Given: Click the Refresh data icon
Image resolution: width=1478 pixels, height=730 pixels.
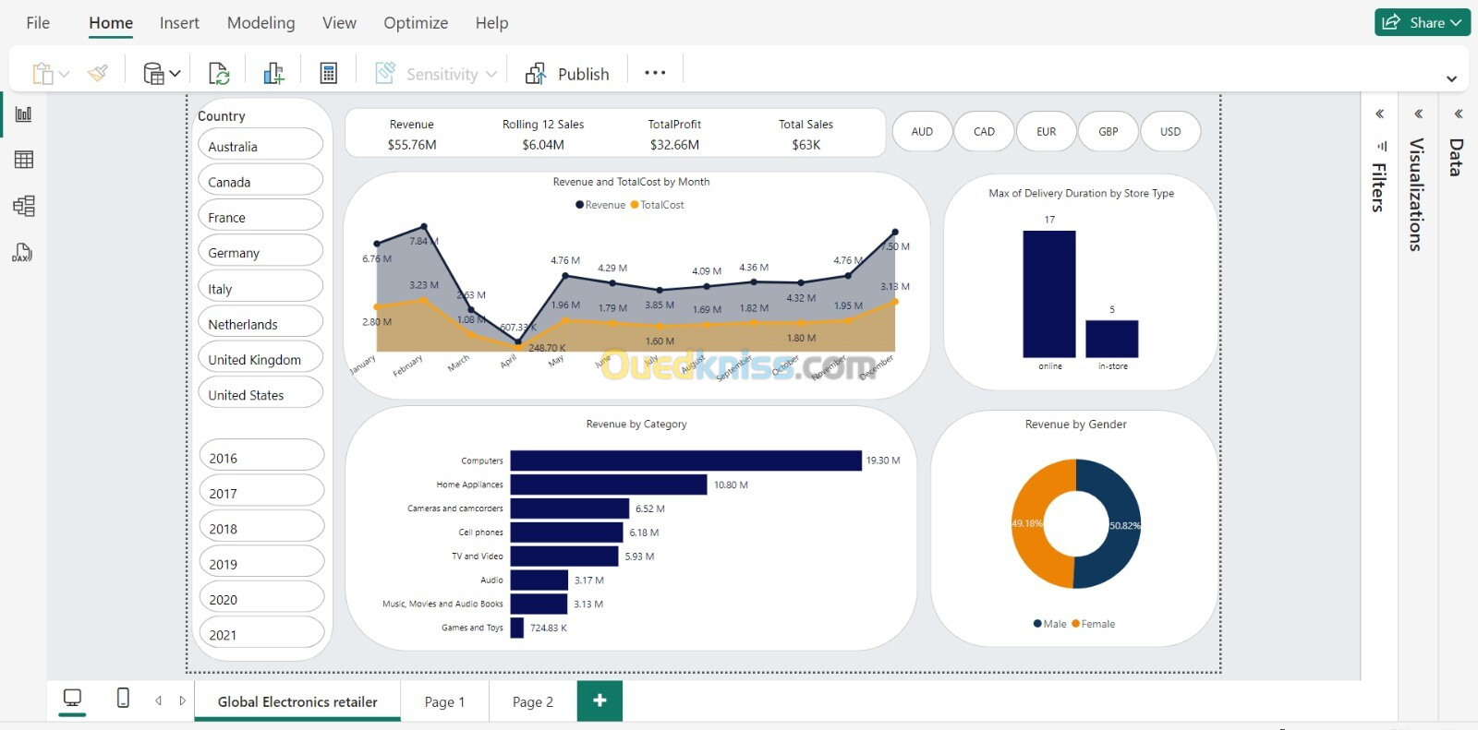Looking at the screenshot, I should [219, 74].
